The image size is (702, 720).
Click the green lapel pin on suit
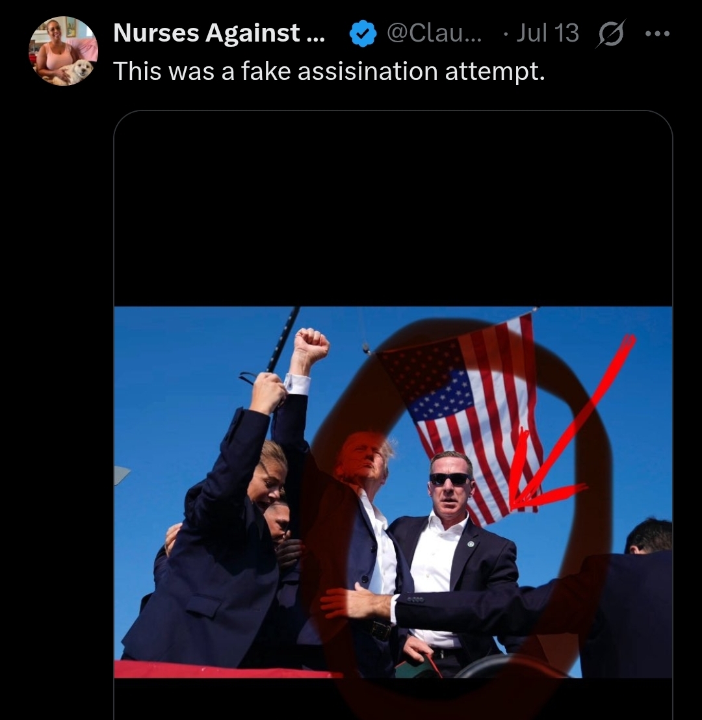(471, 544)
